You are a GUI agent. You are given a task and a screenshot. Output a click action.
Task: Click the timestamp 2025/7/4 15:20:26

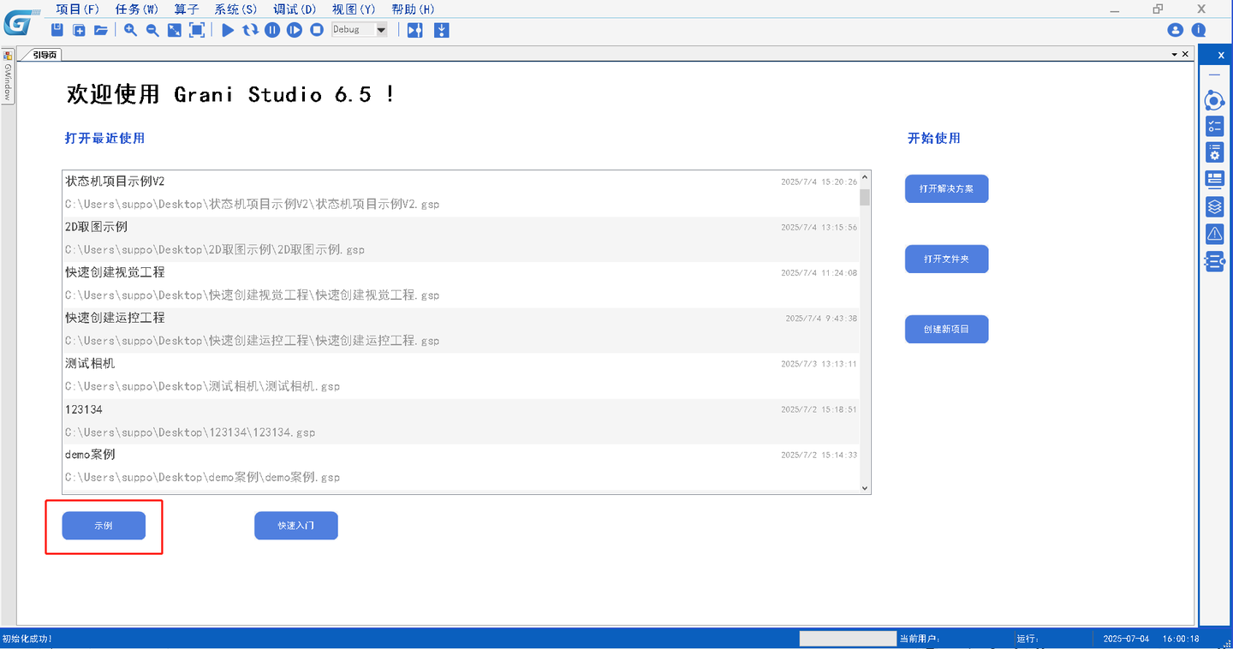click(x=819, y=182)
